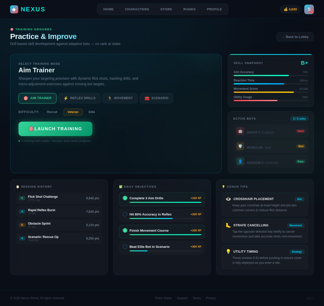Open the Flick Shot Challenge session entry

click(59, 198)
